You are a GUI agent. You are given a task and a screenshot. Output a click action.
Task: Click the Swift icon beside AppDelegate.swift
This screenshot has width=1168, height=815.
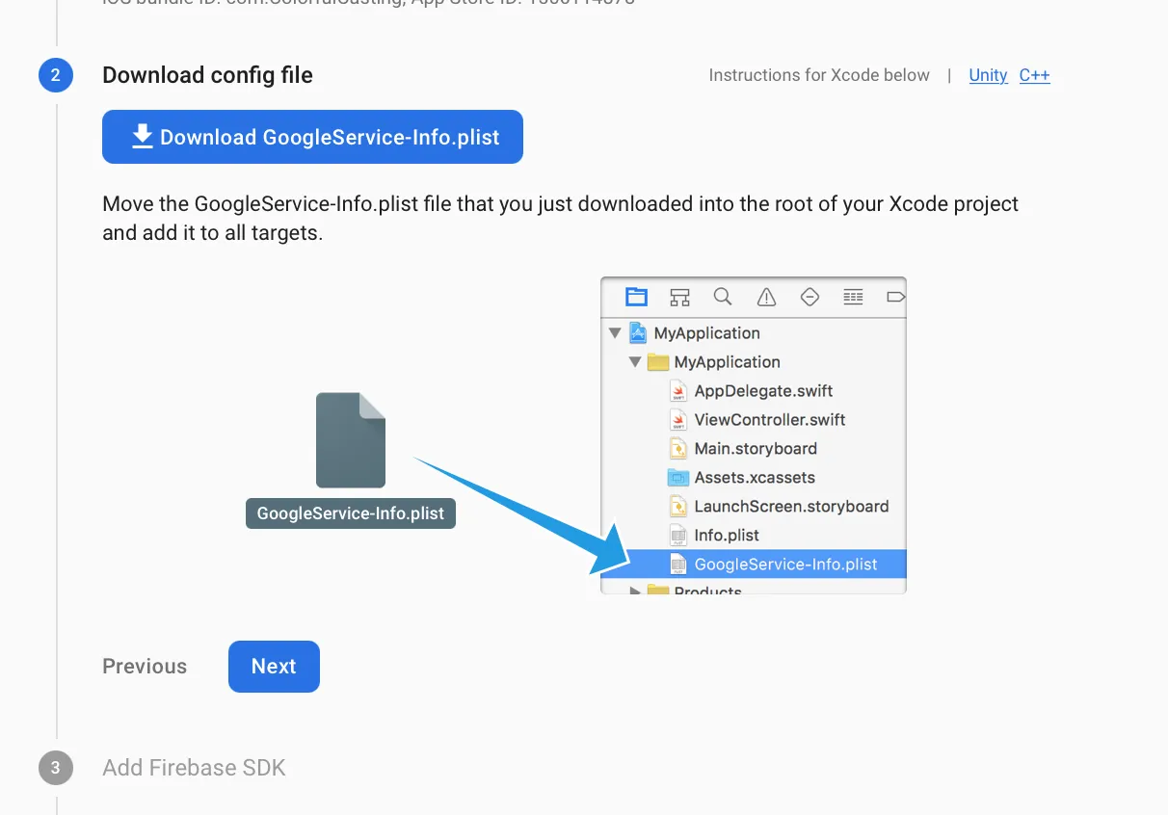[678, 391]
